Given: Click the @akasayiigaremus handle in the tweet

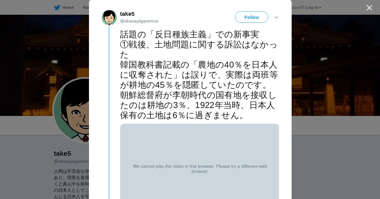Looking at the screenshot, I should (139, 21).
